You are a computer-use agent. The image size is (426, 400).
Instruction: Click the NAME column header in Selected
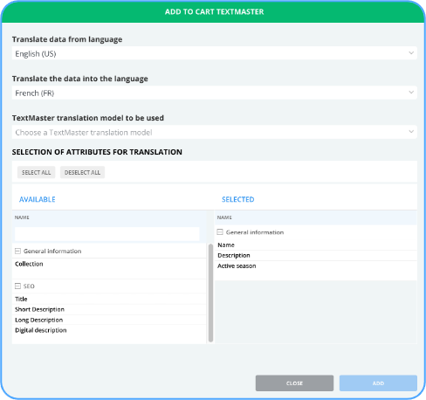[x=224, y=217]
